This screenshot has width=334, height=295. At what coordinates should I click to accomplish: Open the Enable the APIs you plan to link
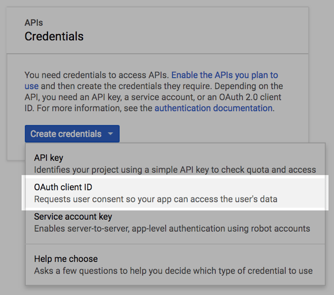225,75
